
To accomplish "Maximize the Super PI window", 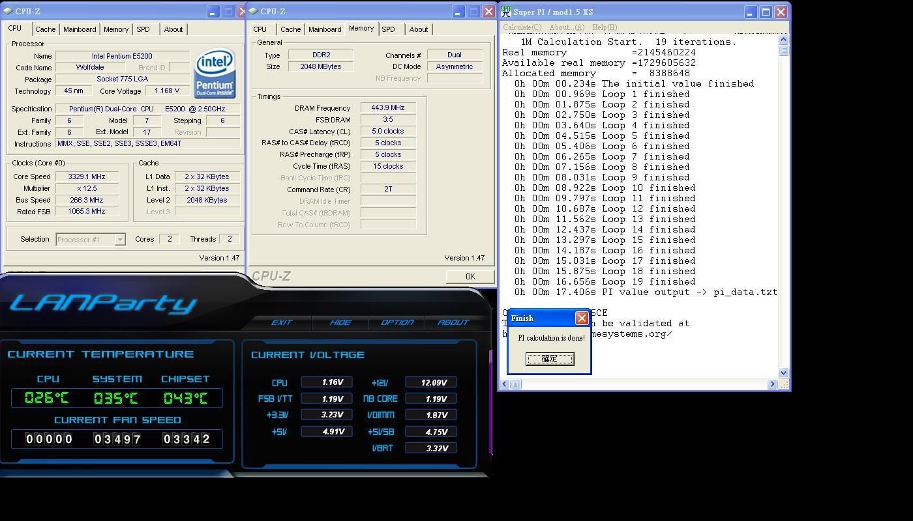I will [766, 12].
